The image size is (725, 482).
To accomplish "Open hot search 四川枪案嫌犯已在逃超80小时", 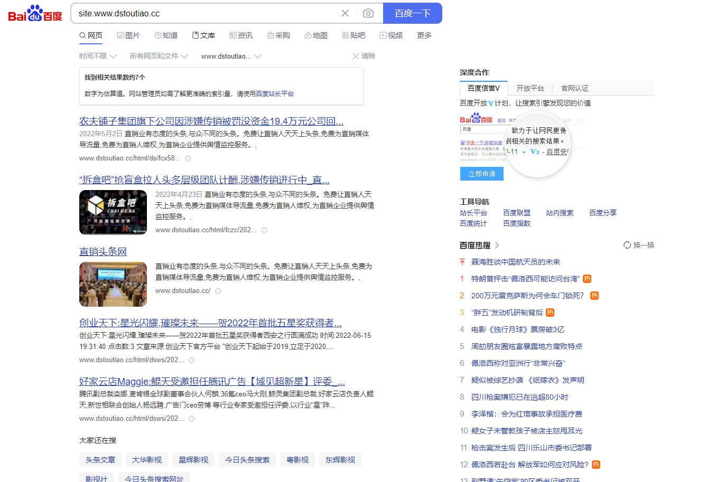I will point(520,397).
